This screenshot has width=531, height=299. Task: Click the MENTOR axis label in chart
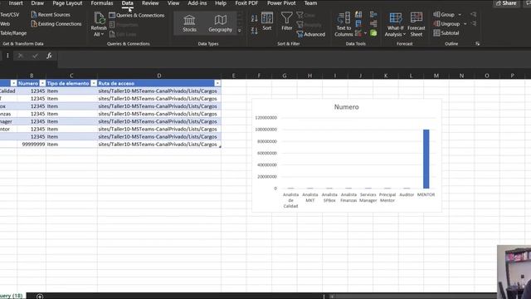426,194
